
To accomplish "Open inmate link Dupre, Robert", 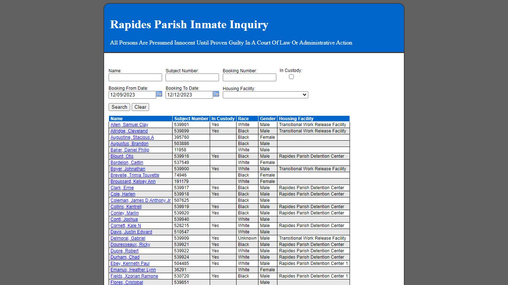I will (x=125, y=251).
